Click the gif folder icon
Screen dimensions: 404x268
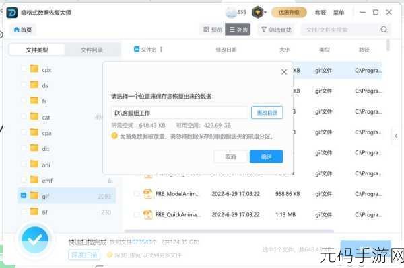pyautogui.click(x=34, y=195)
